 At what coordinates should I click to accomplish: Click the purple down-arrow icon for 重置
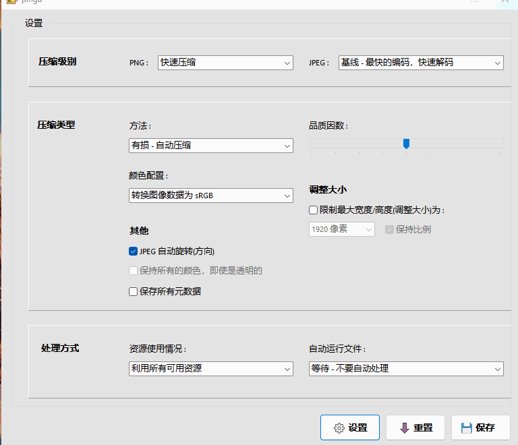coord(405,428)
